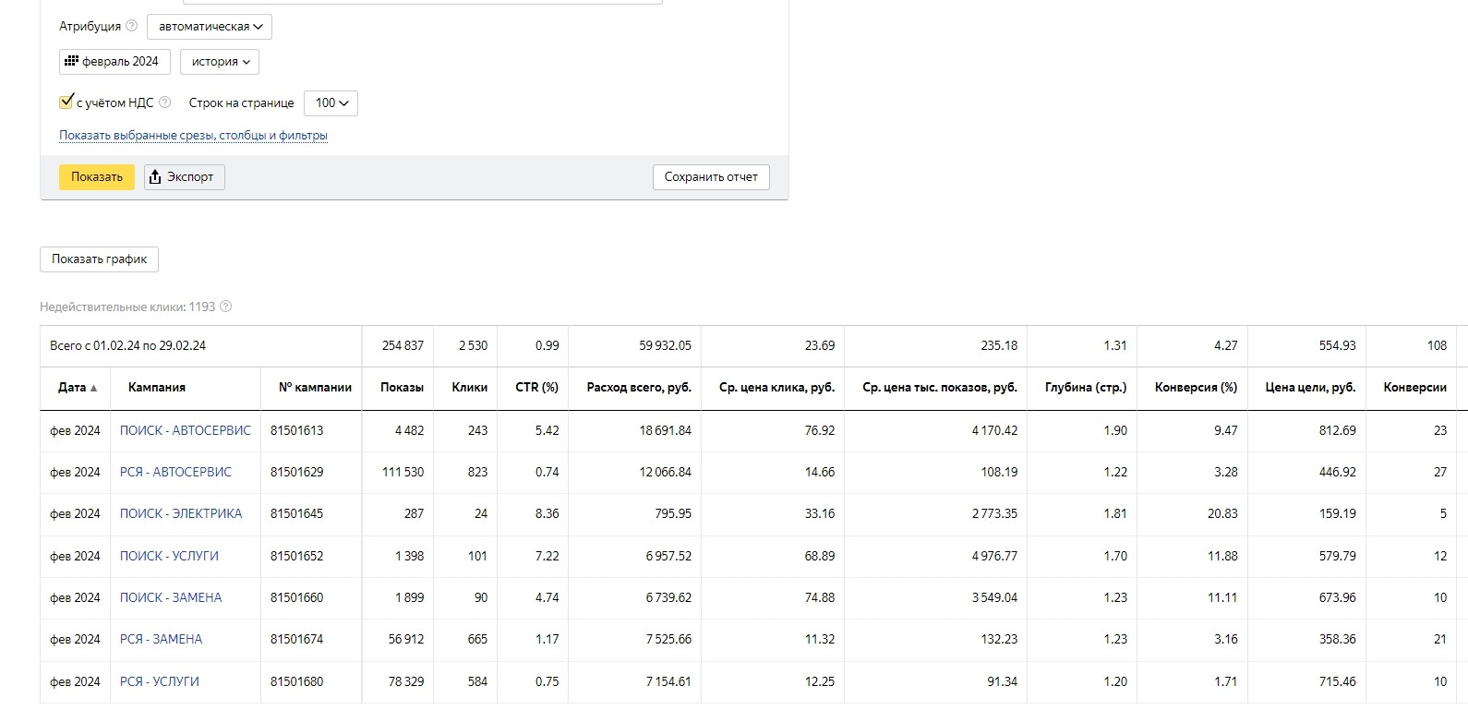Click total conversions value 108

click(x=1437, y=345)
